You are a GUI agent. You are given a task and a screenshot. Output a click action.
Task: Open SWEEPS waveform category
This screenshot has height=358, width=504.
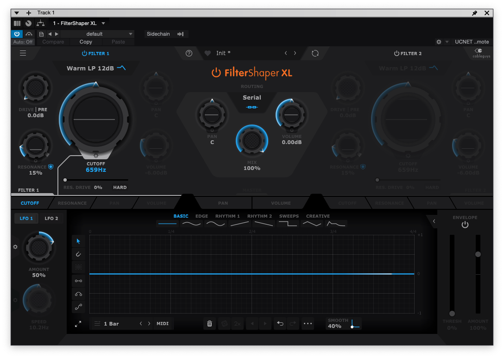coord(289,216)
